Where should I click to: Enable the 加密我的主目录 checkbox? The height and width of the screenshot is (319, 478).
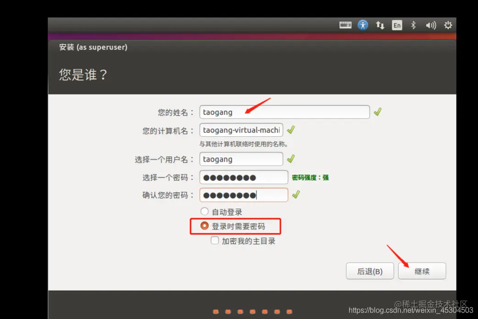point(215,241)
